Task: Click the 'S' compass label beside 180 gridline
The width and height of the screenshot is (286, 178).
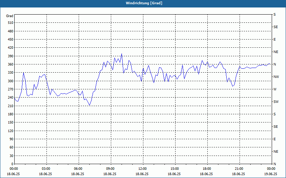Action: [x=275, y=114]
